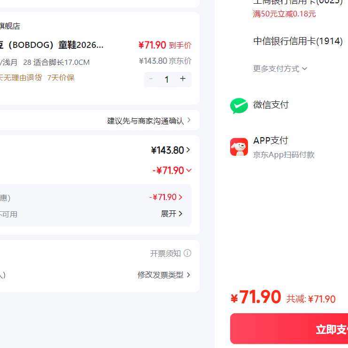Click the 7天价保 price protection tag

(61, 77)
